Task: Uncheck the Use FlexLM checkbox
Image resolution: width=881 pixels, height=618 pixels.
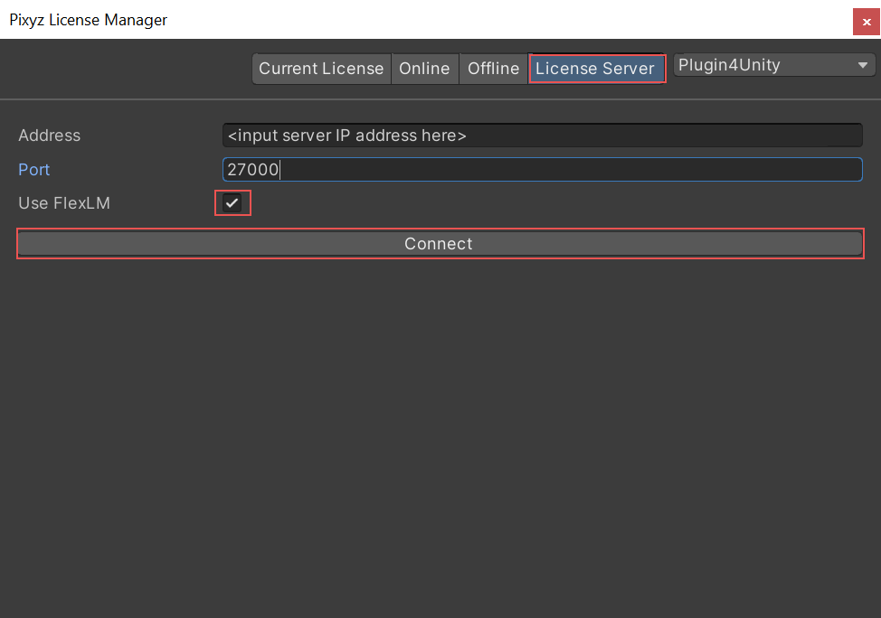Action: point(232,203)
